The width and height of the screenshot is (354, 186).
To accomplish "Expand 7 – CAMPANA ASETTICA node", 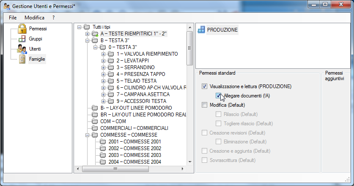I will pyautogui.click(x=103, y=95).
